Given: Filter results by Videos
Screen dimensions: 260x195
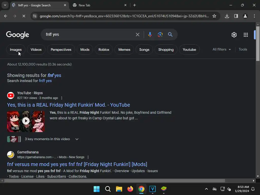Looking at the screenshot, I should 36,50.
